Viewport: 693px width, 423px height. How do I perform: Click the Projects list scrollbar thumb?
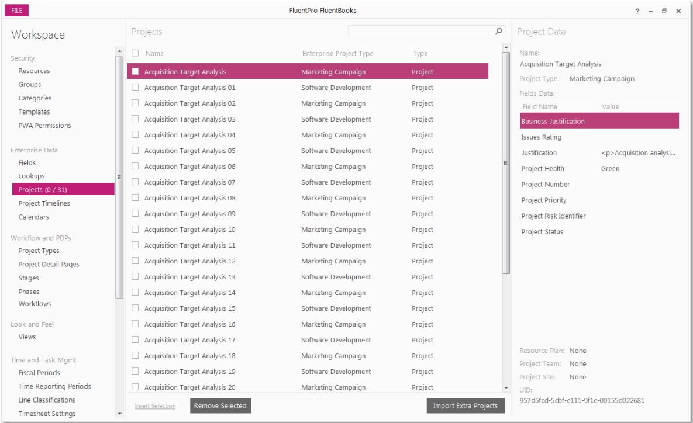point(506,163)
